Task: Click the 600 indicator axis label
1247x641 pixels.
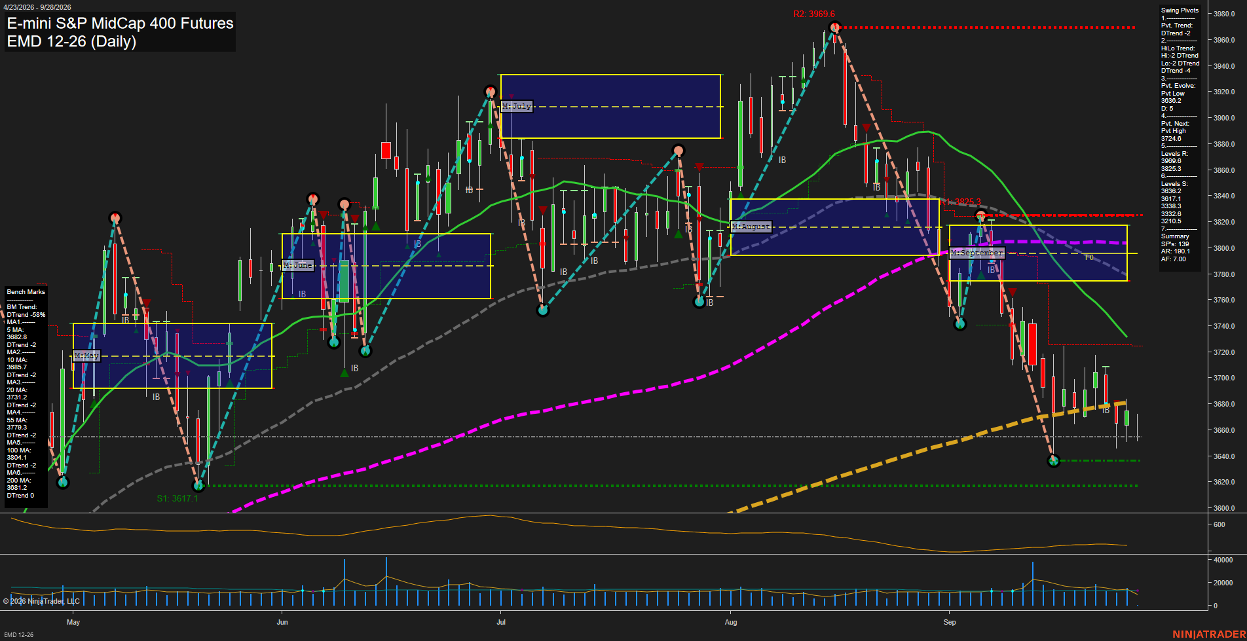Action: coord(1219,524)
